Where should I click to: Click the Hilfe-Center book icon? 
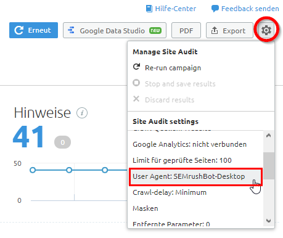coord(149,9)
